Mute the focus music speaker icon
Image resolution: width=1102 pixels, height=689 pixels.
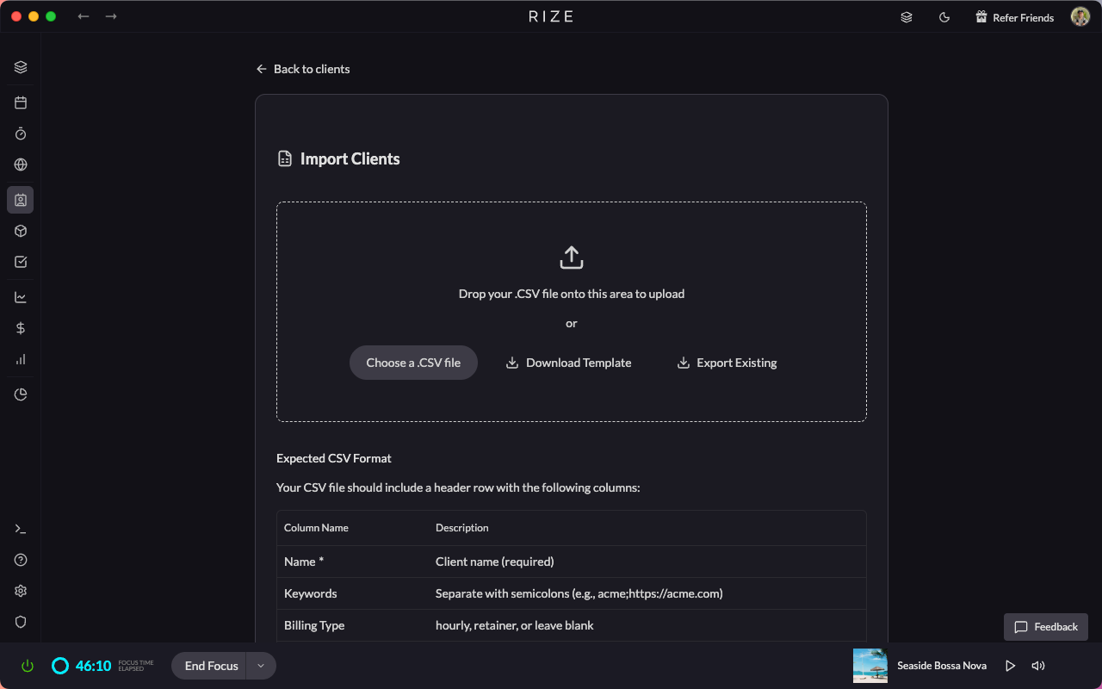tap(1038, 666)
